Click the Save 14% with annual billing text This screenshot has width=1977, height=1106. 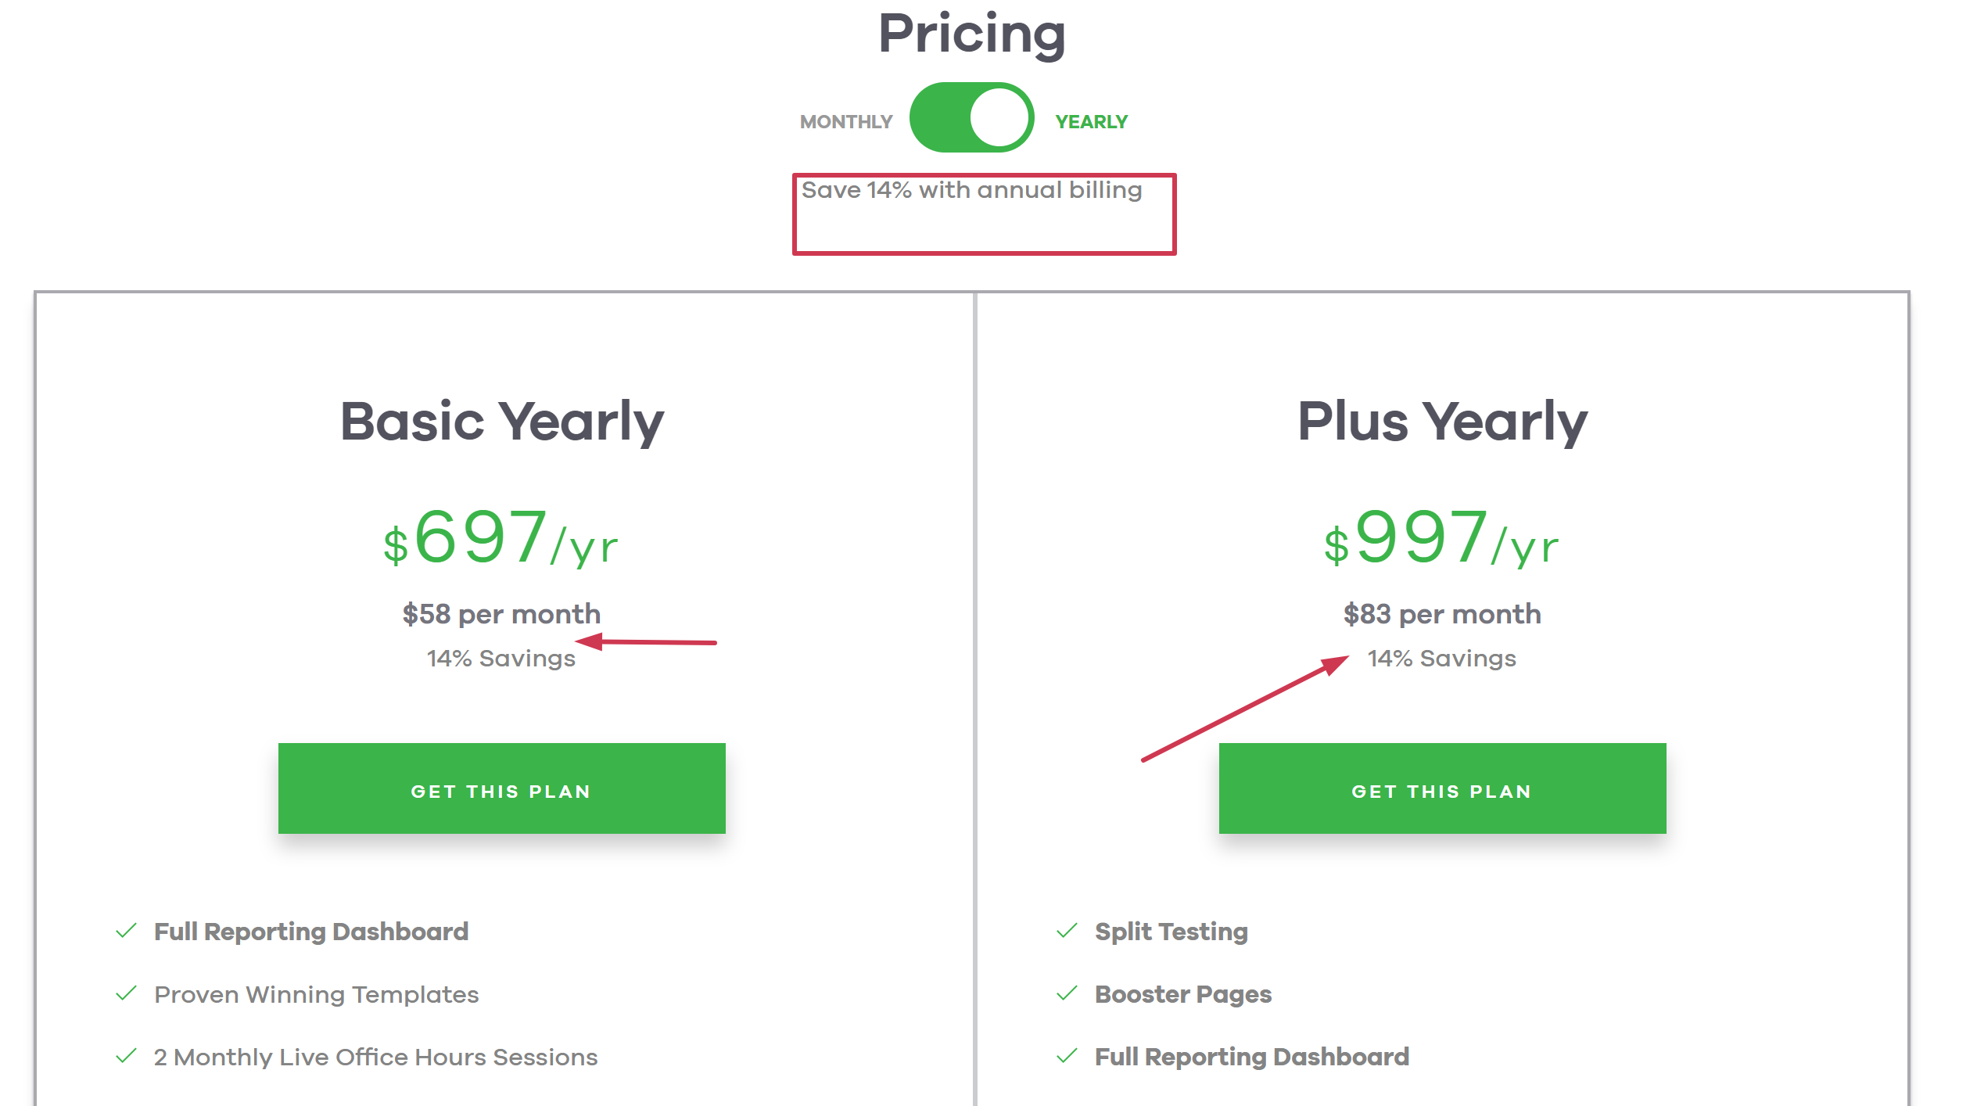tap(972, 190)
